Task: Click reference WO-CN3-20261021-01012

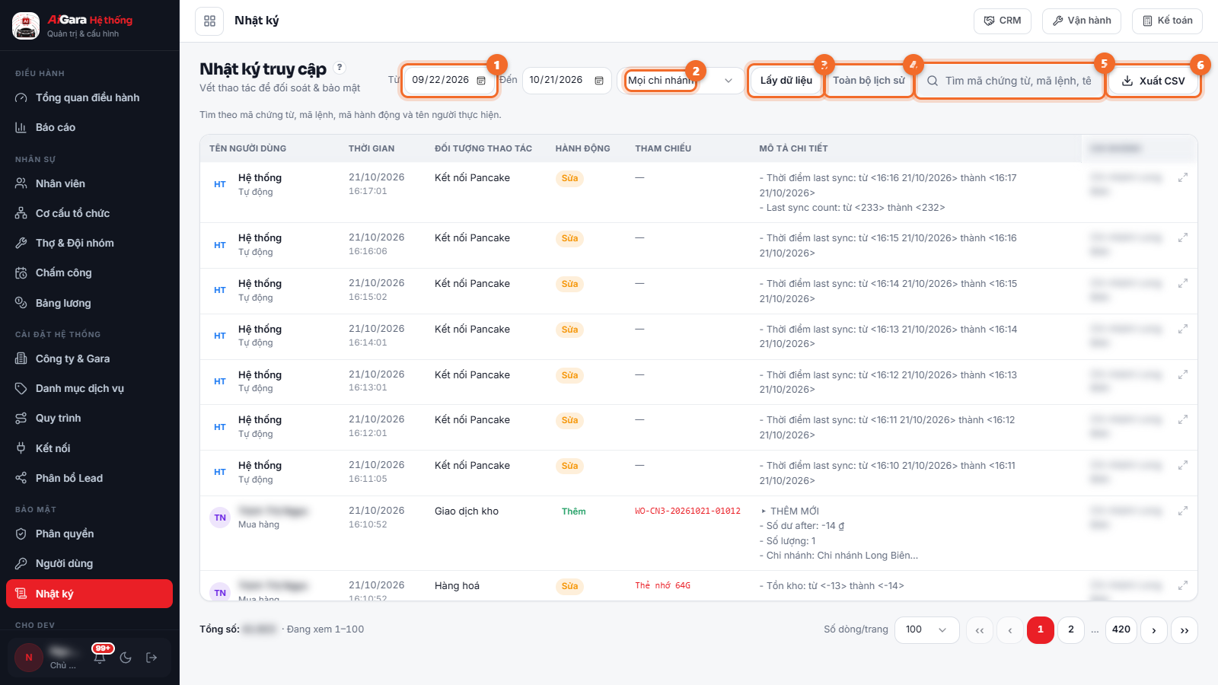Action: [687, 511]
